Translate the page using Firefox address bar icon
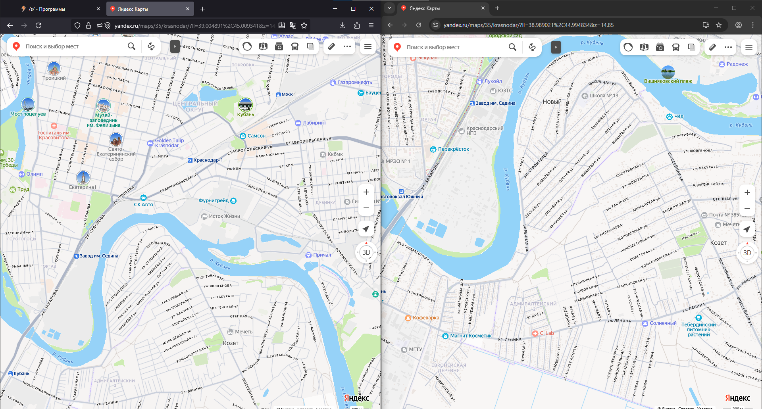This screenshot has height=409, width=762. (x=293, y=25)
